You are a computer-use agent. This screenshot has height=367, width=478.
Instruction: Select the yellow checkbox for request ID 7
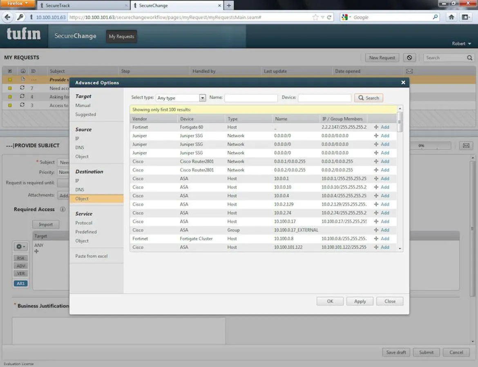[x=10, y=88]
